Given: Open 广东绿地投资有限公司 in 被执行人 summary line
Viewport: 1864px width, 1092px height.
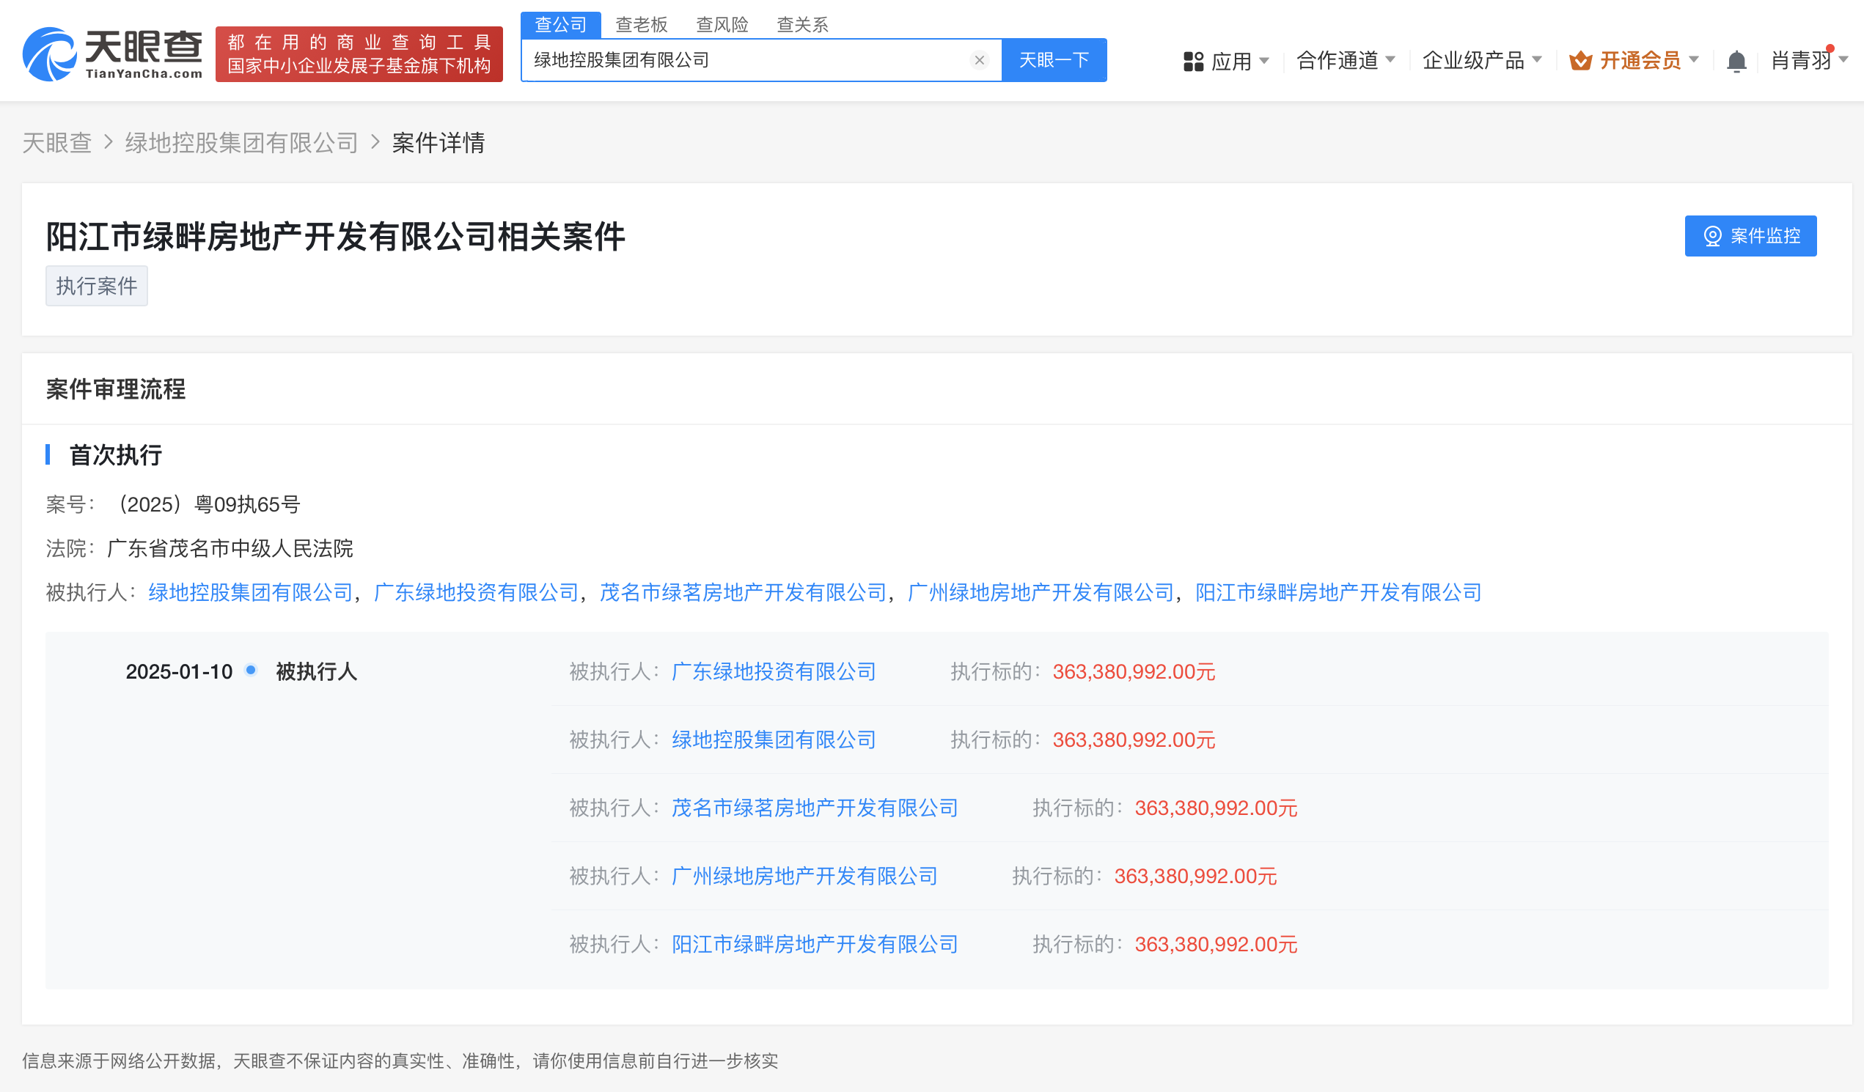Looking at the screenshot, I should tap(477, 592).
